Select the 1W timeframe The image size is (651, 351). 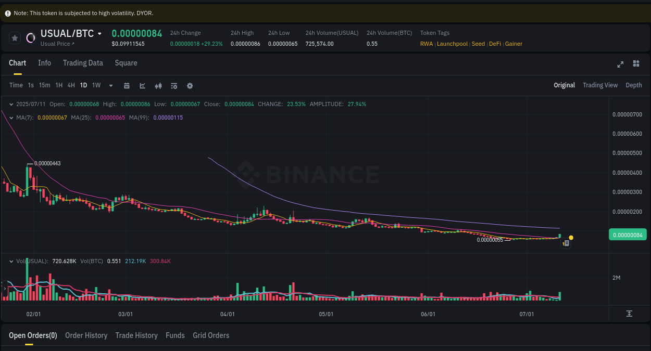[x=96, y=85]
